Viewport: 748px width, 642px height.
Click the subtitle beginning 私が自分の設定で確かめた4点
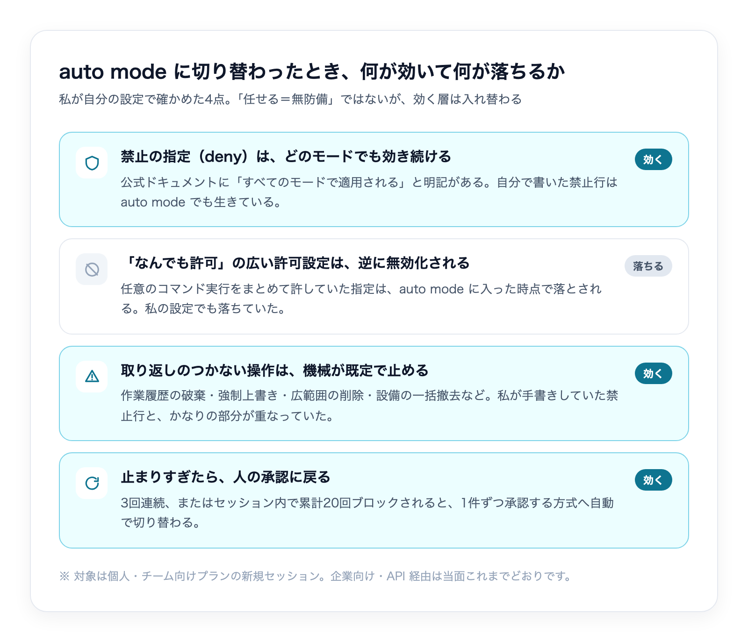point(290,99)
